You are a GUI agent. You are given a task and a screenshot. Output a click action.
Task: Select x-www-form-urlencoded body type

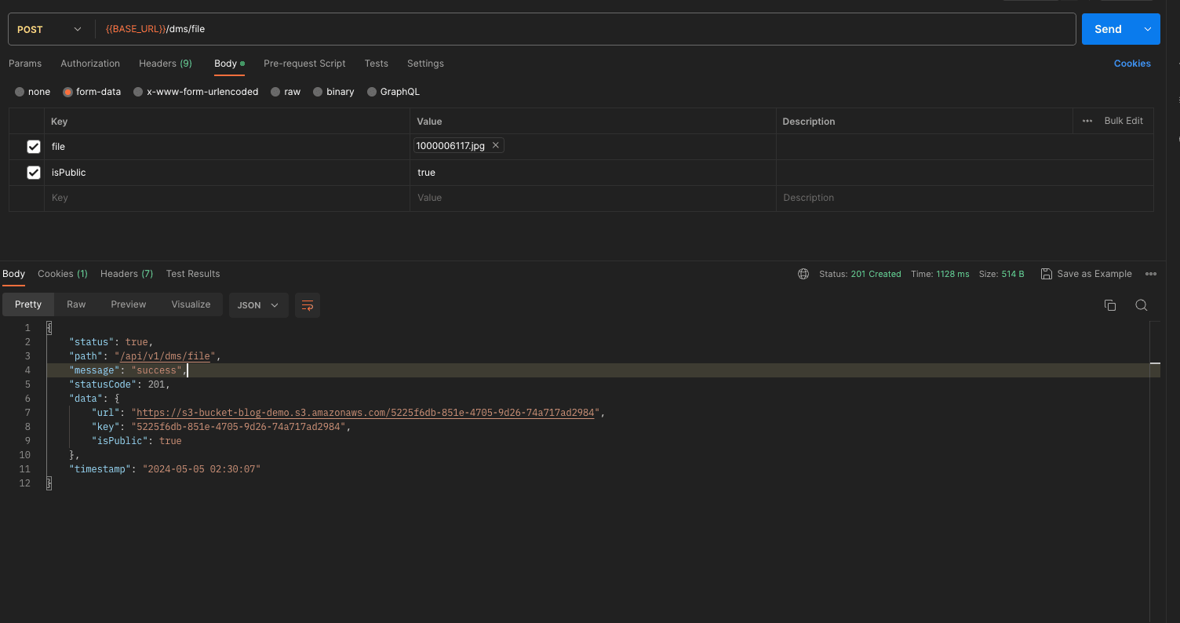click(137, 92)
